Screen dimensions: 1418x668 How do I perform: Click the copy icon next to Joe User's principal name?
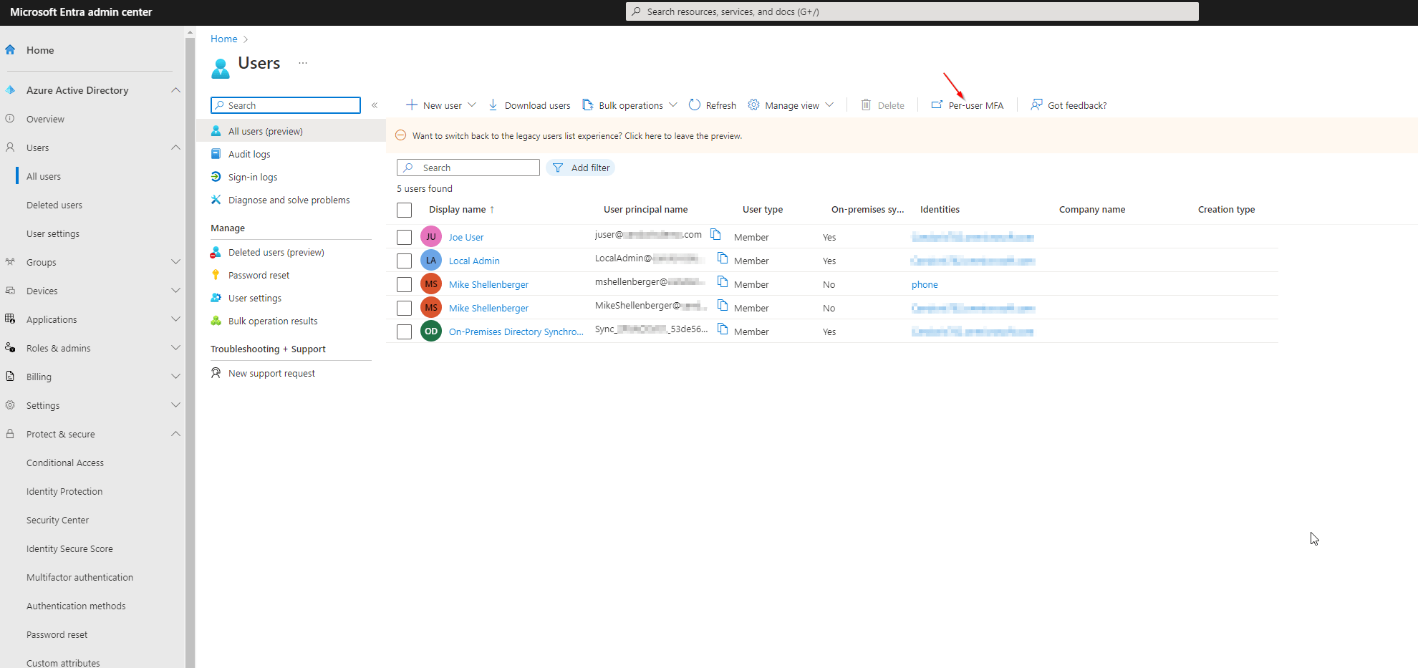coord(715,234)
